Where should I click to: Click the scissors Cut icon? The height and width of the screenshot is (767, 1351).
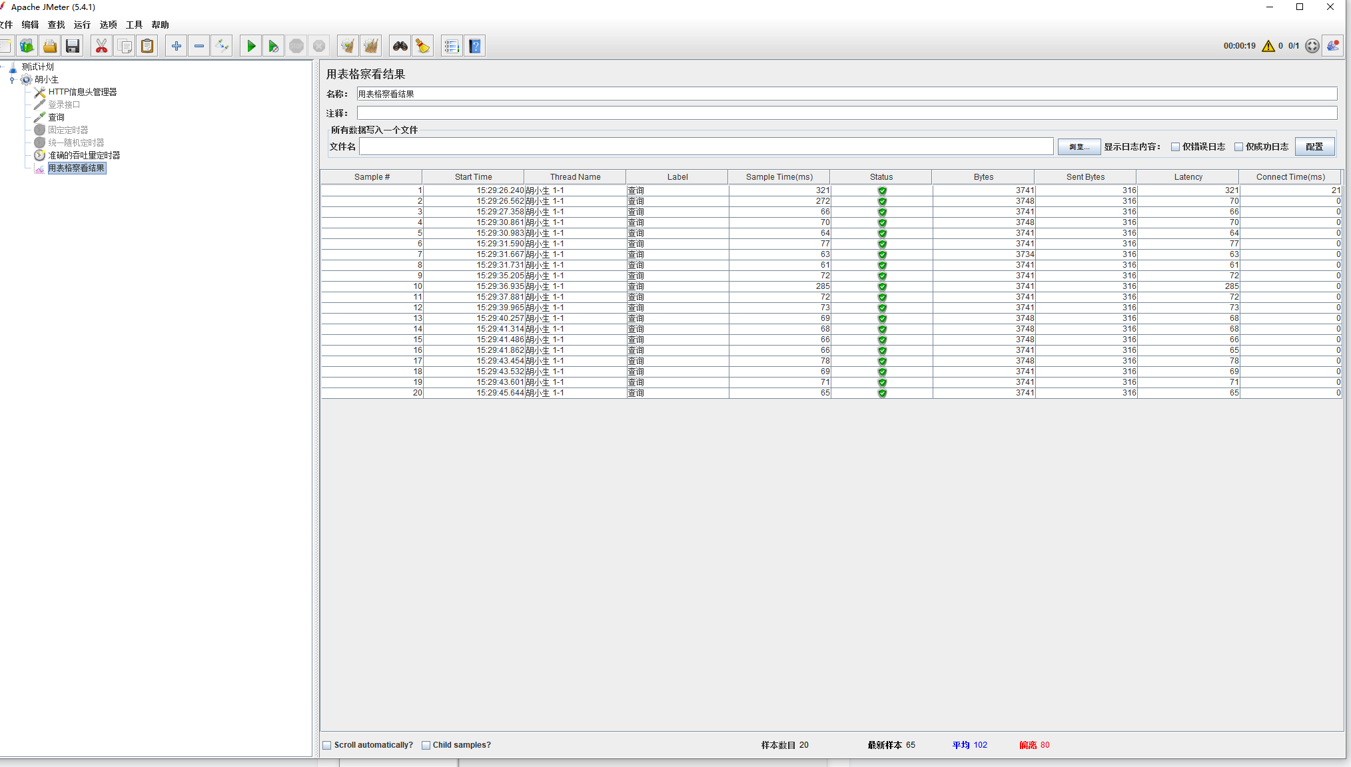coord(101,46)
